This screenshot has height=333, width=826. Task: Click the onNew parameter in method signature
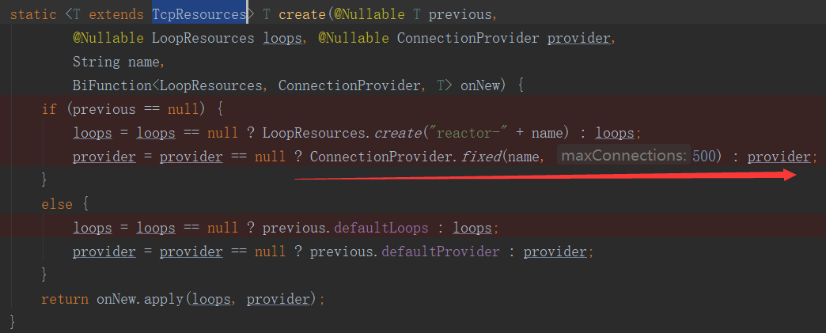point(479,85)
